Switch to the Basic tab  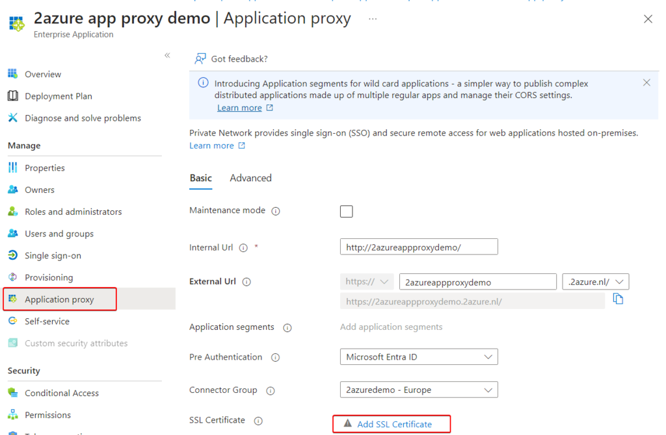point(200,178)
